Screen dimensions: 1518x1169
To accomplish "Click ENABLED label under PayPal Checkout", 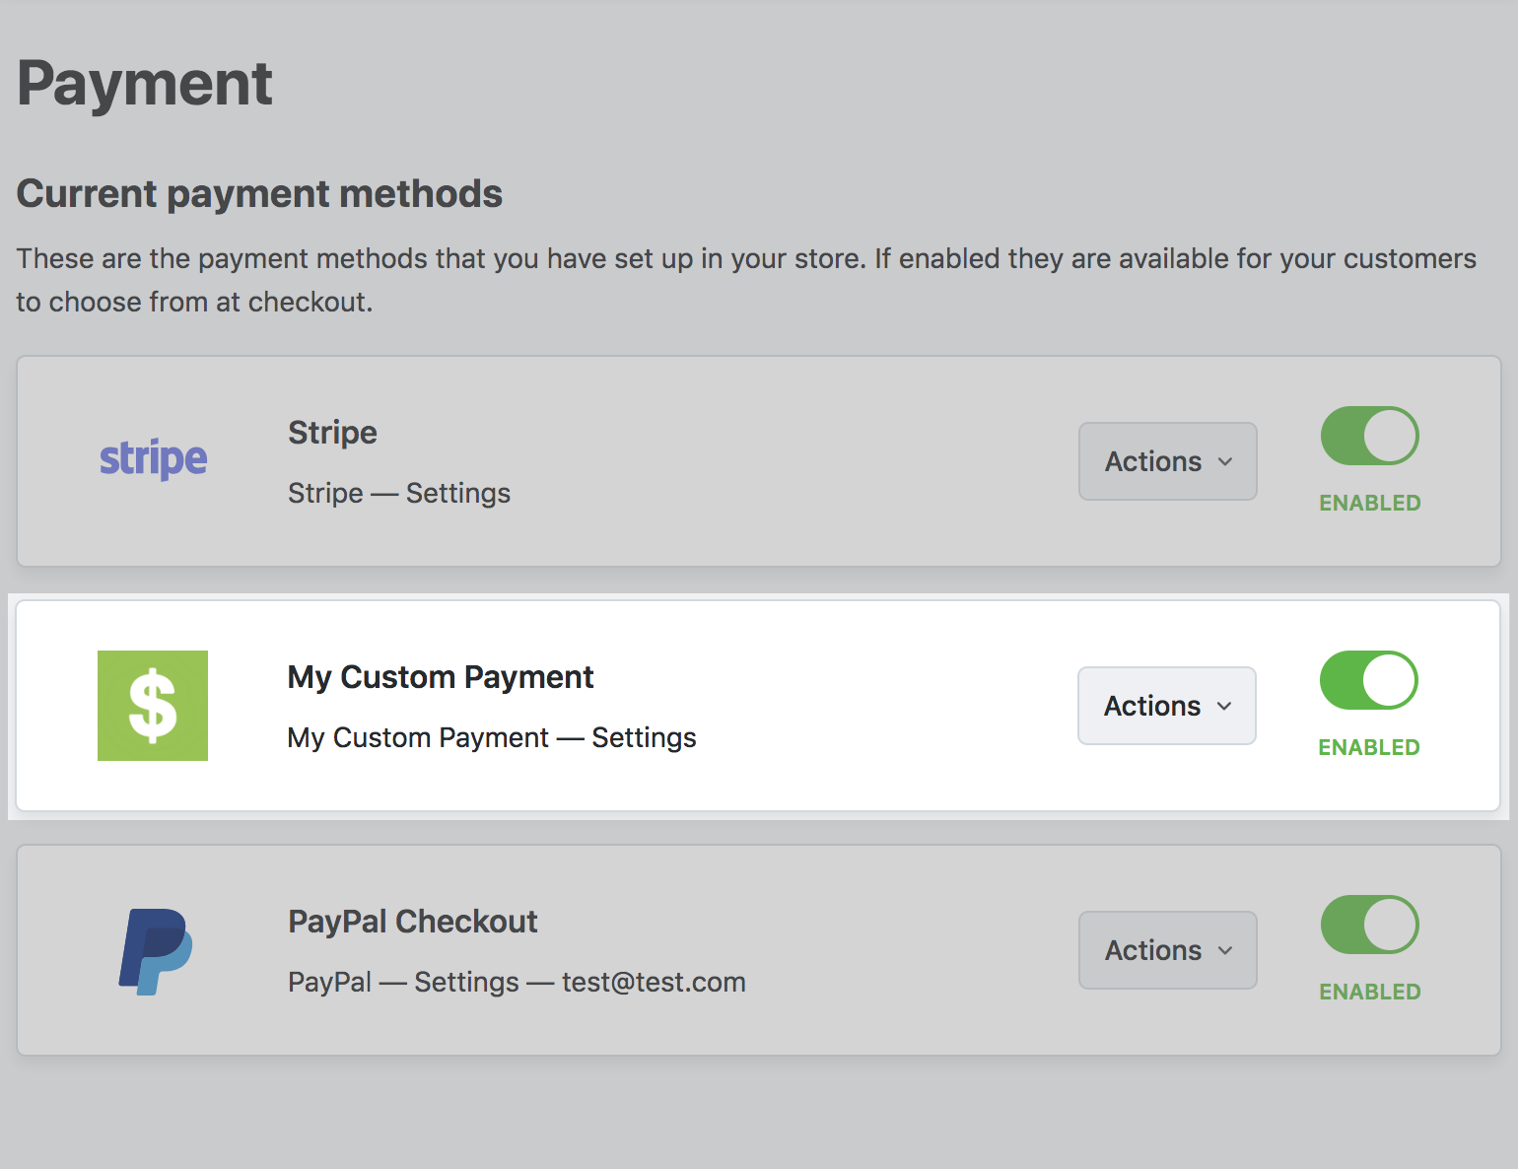I will point(1370,992).
